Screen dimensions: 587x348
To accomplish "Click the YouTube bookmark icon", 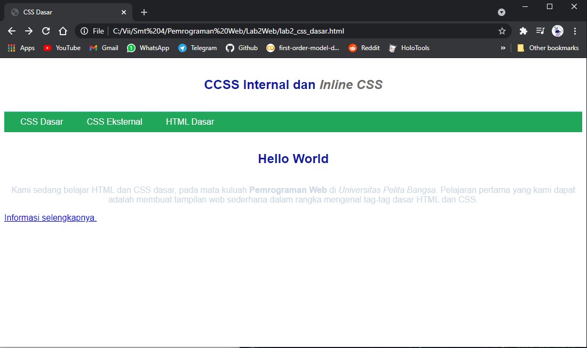I will tap(47, 47).
